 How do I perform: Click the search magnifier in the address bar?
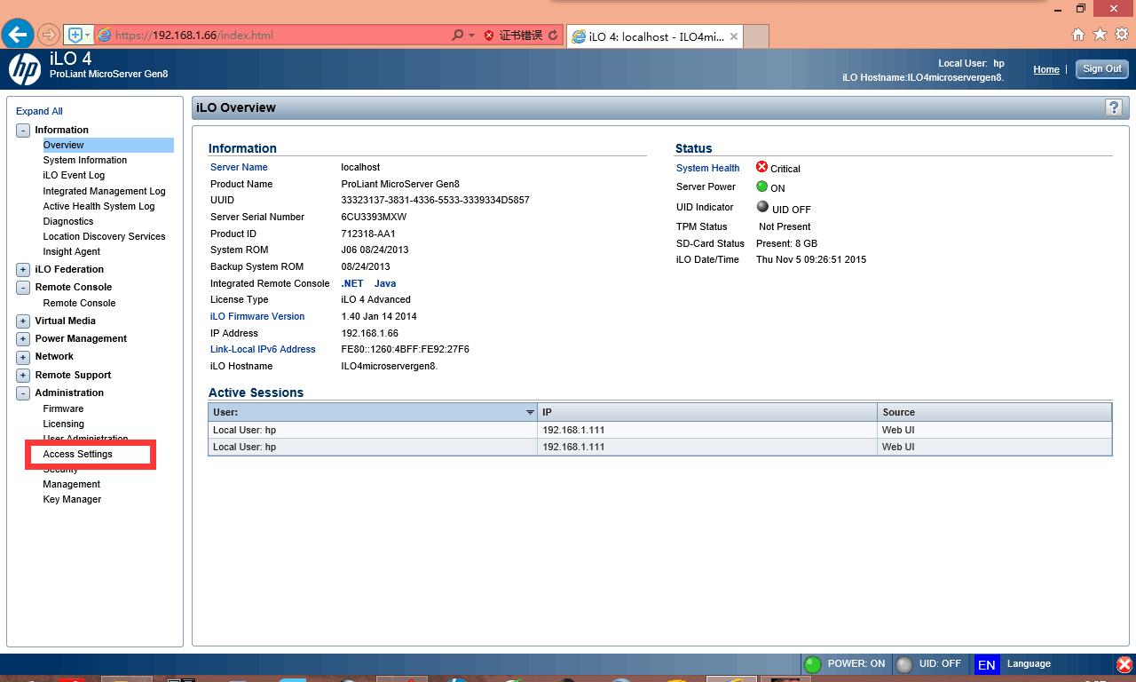point(457,36)
